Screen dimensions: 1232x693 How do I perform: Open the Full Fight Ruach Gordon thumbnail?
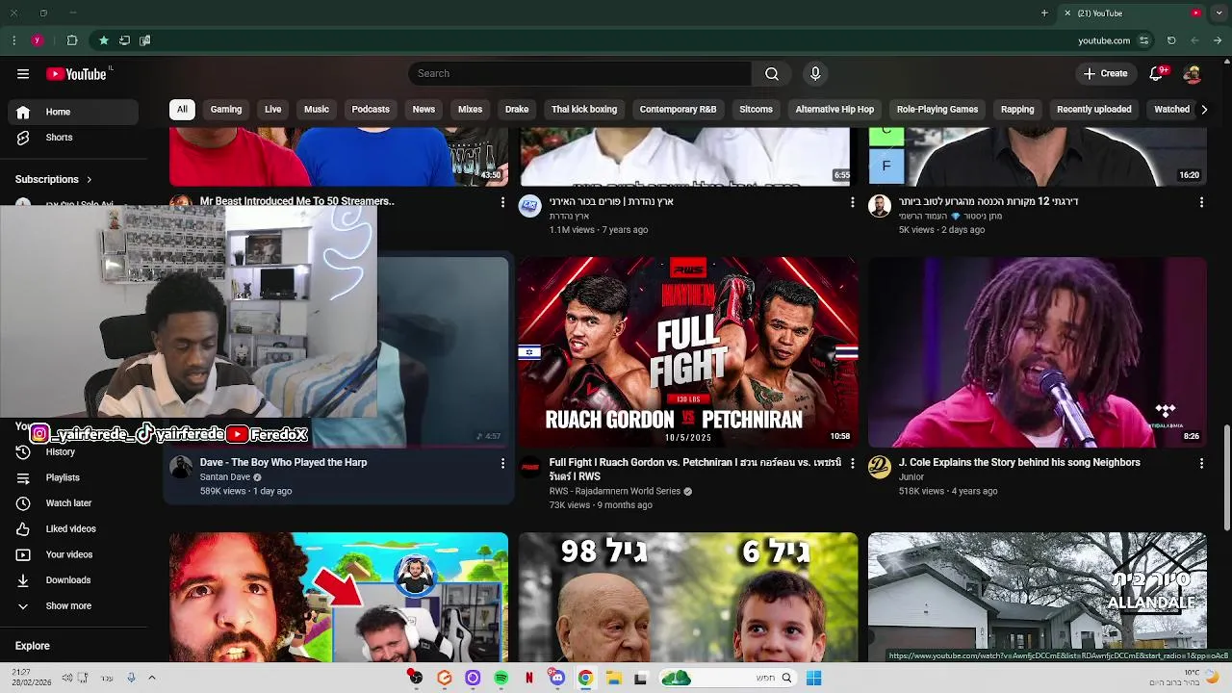[687, 352]
